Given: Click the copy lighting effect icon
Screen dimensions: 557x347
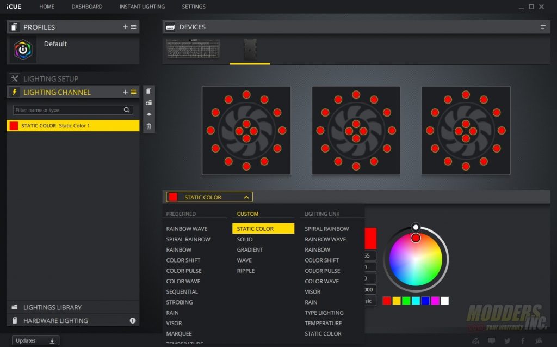Looking at the screenshot, I should click(x=149, y=91).
